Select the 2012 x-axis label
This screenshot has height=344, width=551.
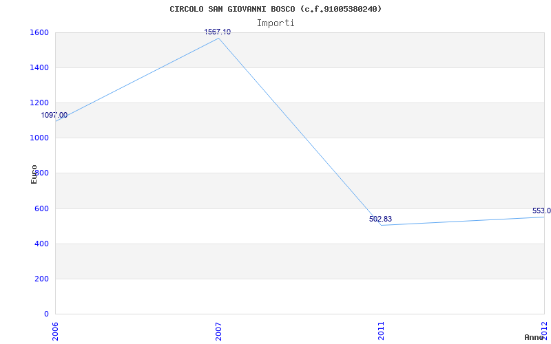point(545,330)
